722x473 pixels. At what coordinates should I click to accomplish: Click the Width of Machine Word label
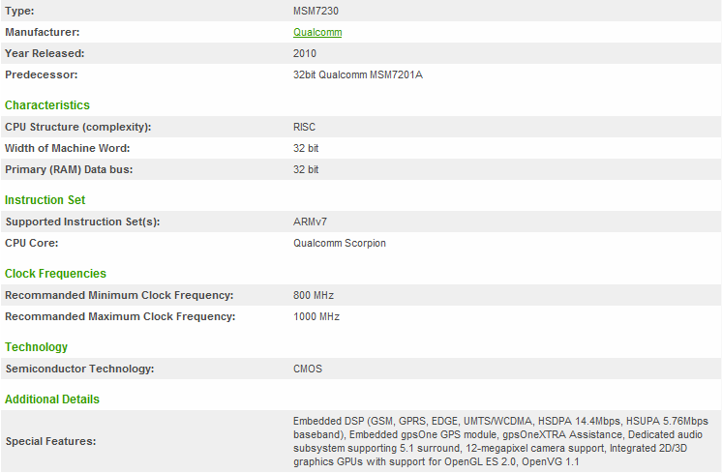pos(68,148)
